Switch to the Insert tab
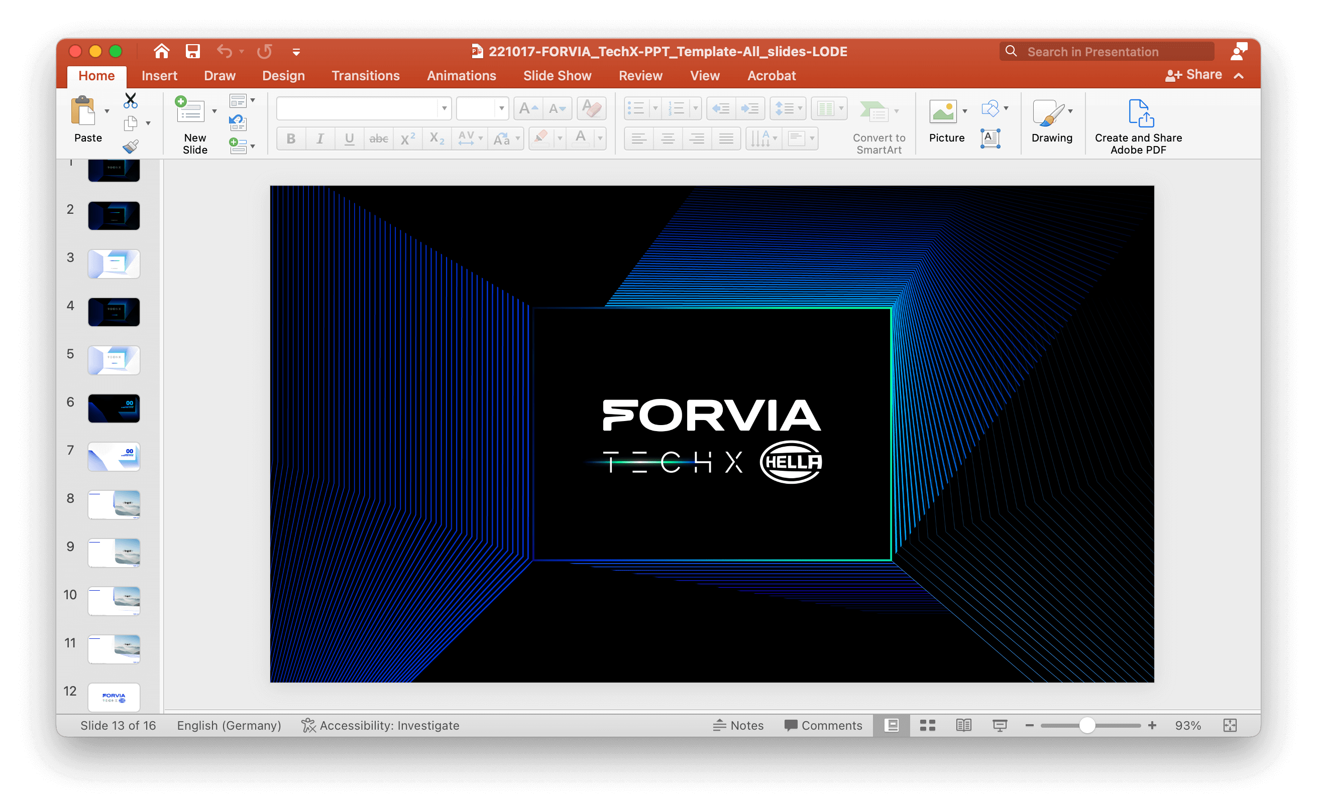 (159, 76)
